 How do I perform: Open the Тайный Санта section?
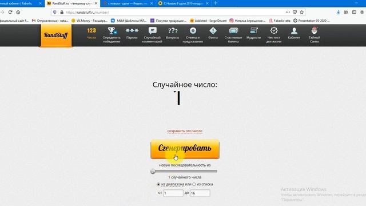pyautogui.click(x=315, y=35)
